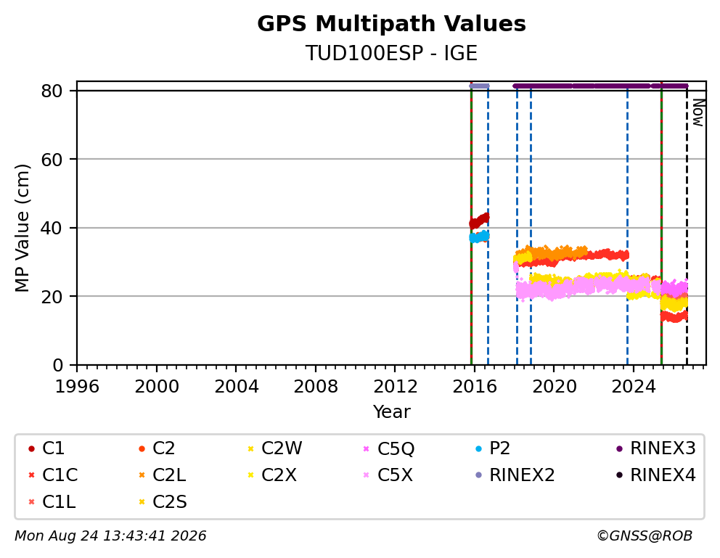Viewport: 720px width, 558px height.
Task: Click the Now dashed line label
Action: click(x=698, y=113)
